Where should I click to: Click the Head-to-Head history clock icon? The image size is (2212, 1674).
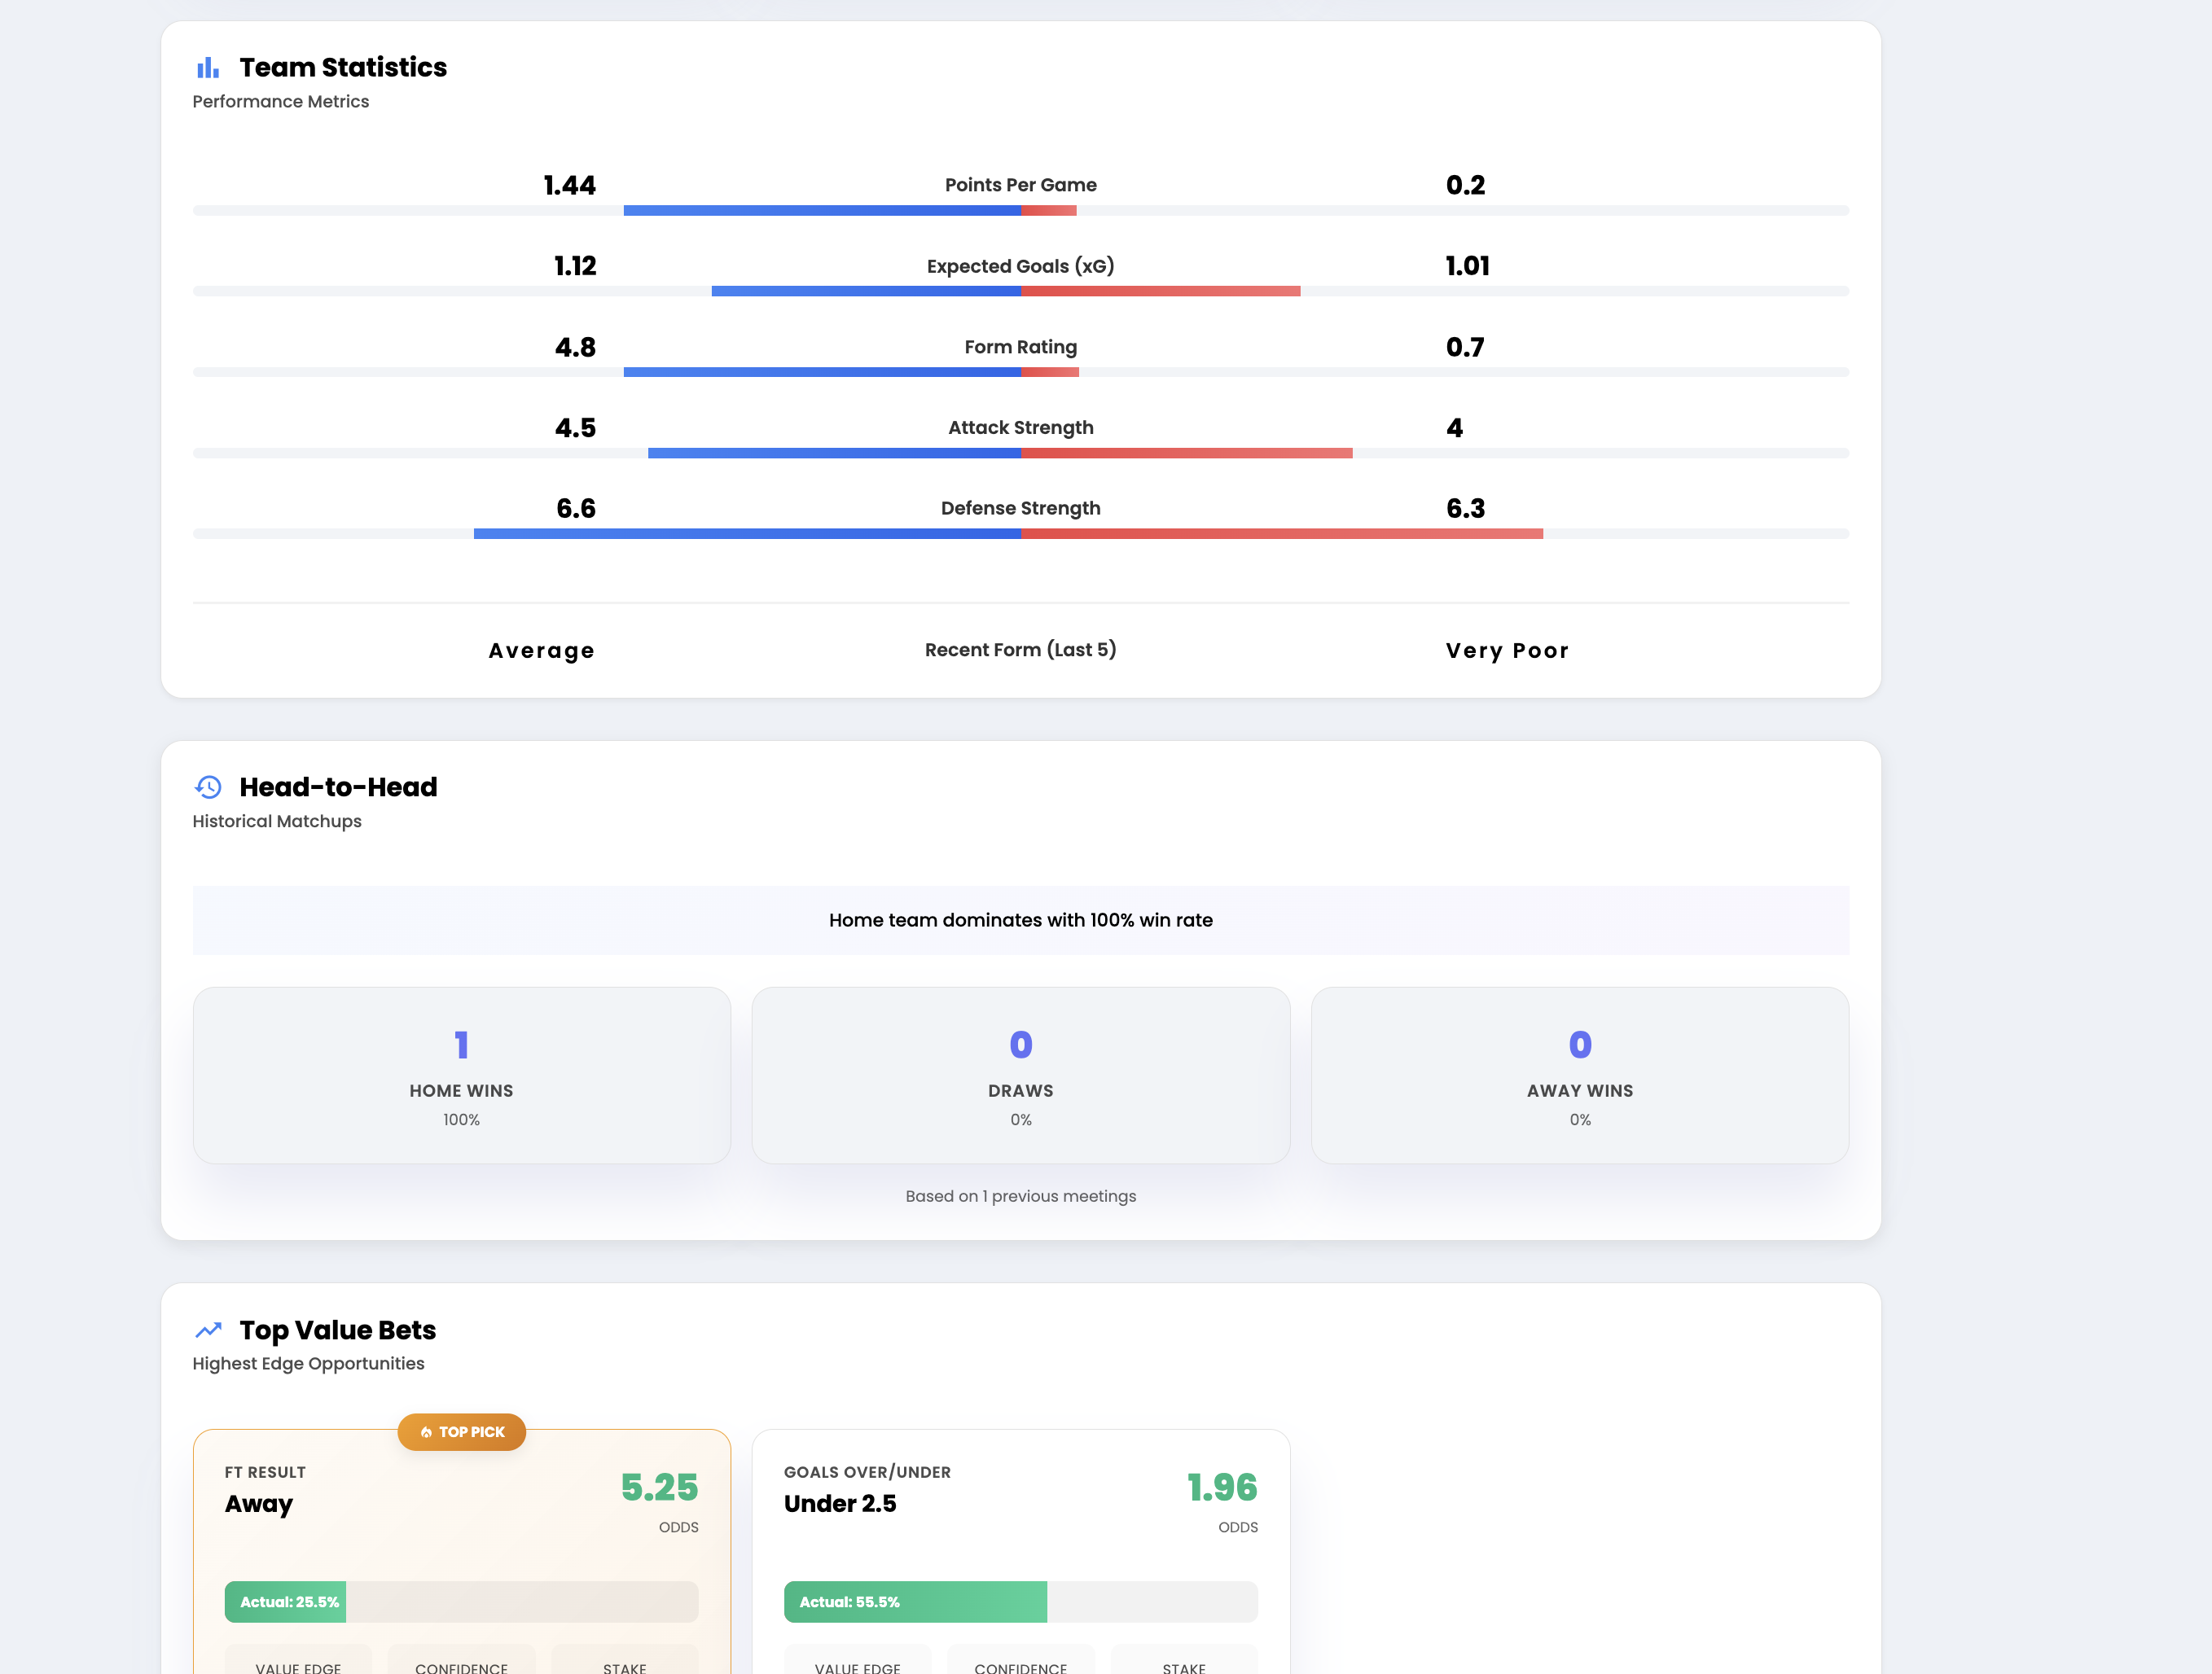pyautogui.click(x=208, y=787)
